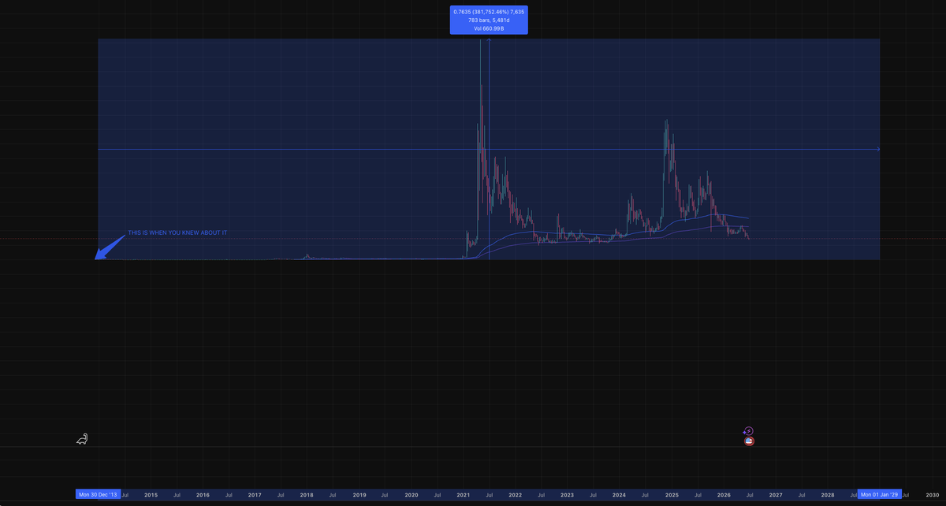The image size is (946, 506).
Task: Click the 2018 label on time axis
Action: click(307, 495)
